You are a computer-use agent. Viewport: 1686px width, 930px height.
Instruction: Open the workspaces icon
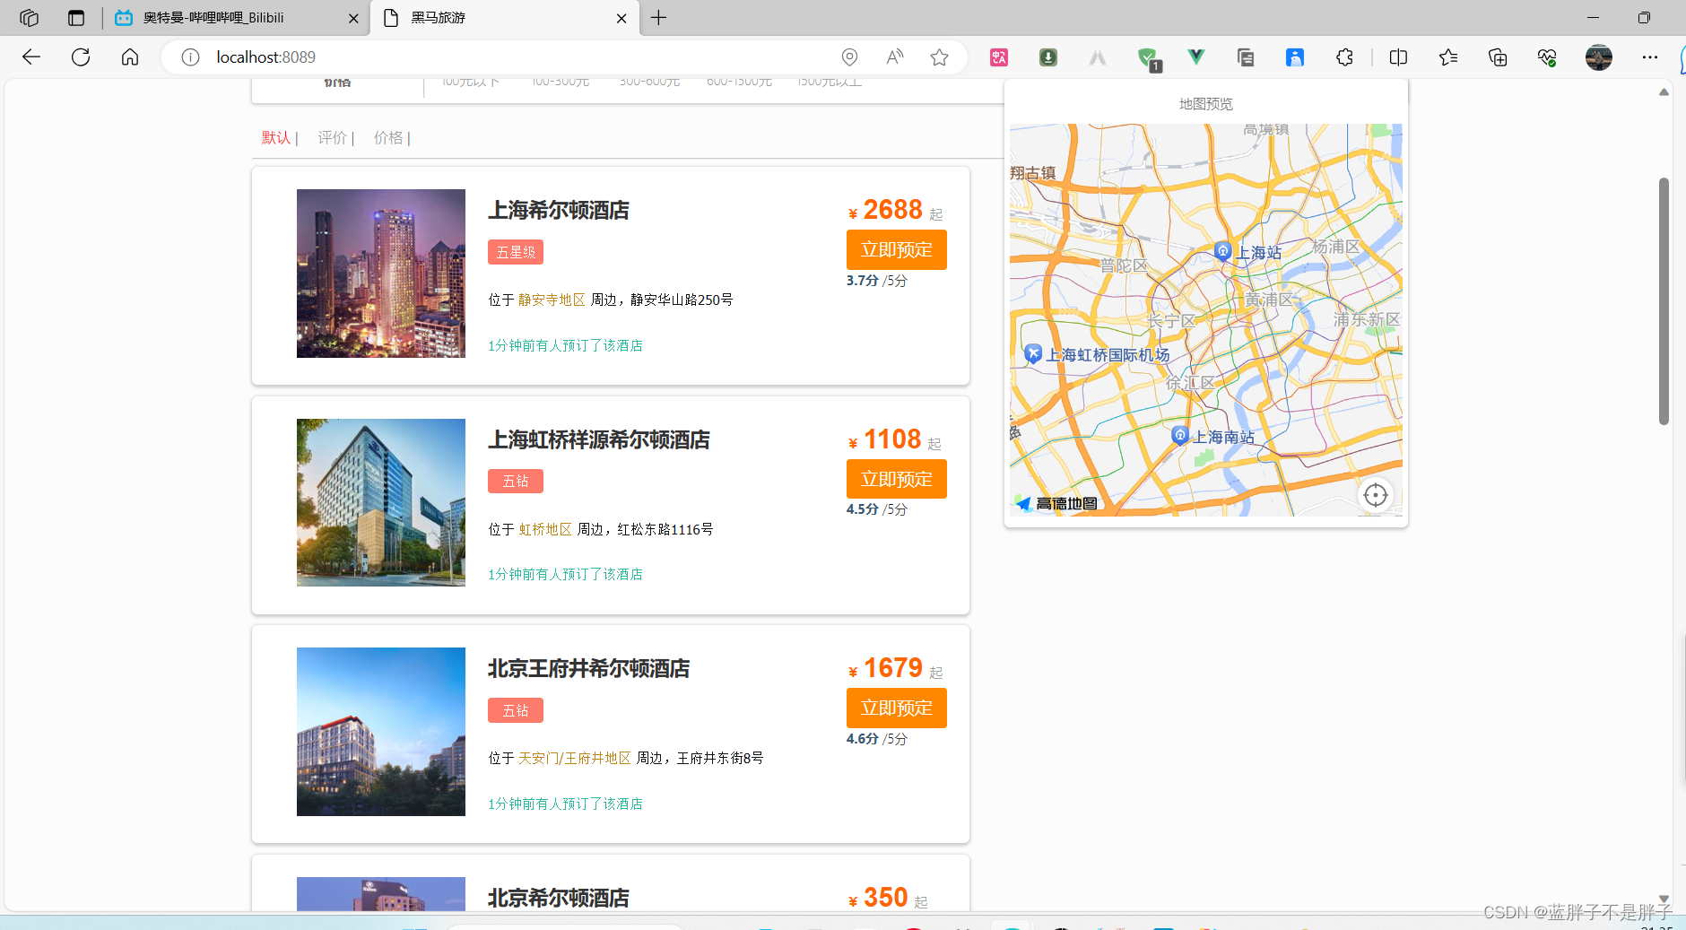click(x=29, y=18)
